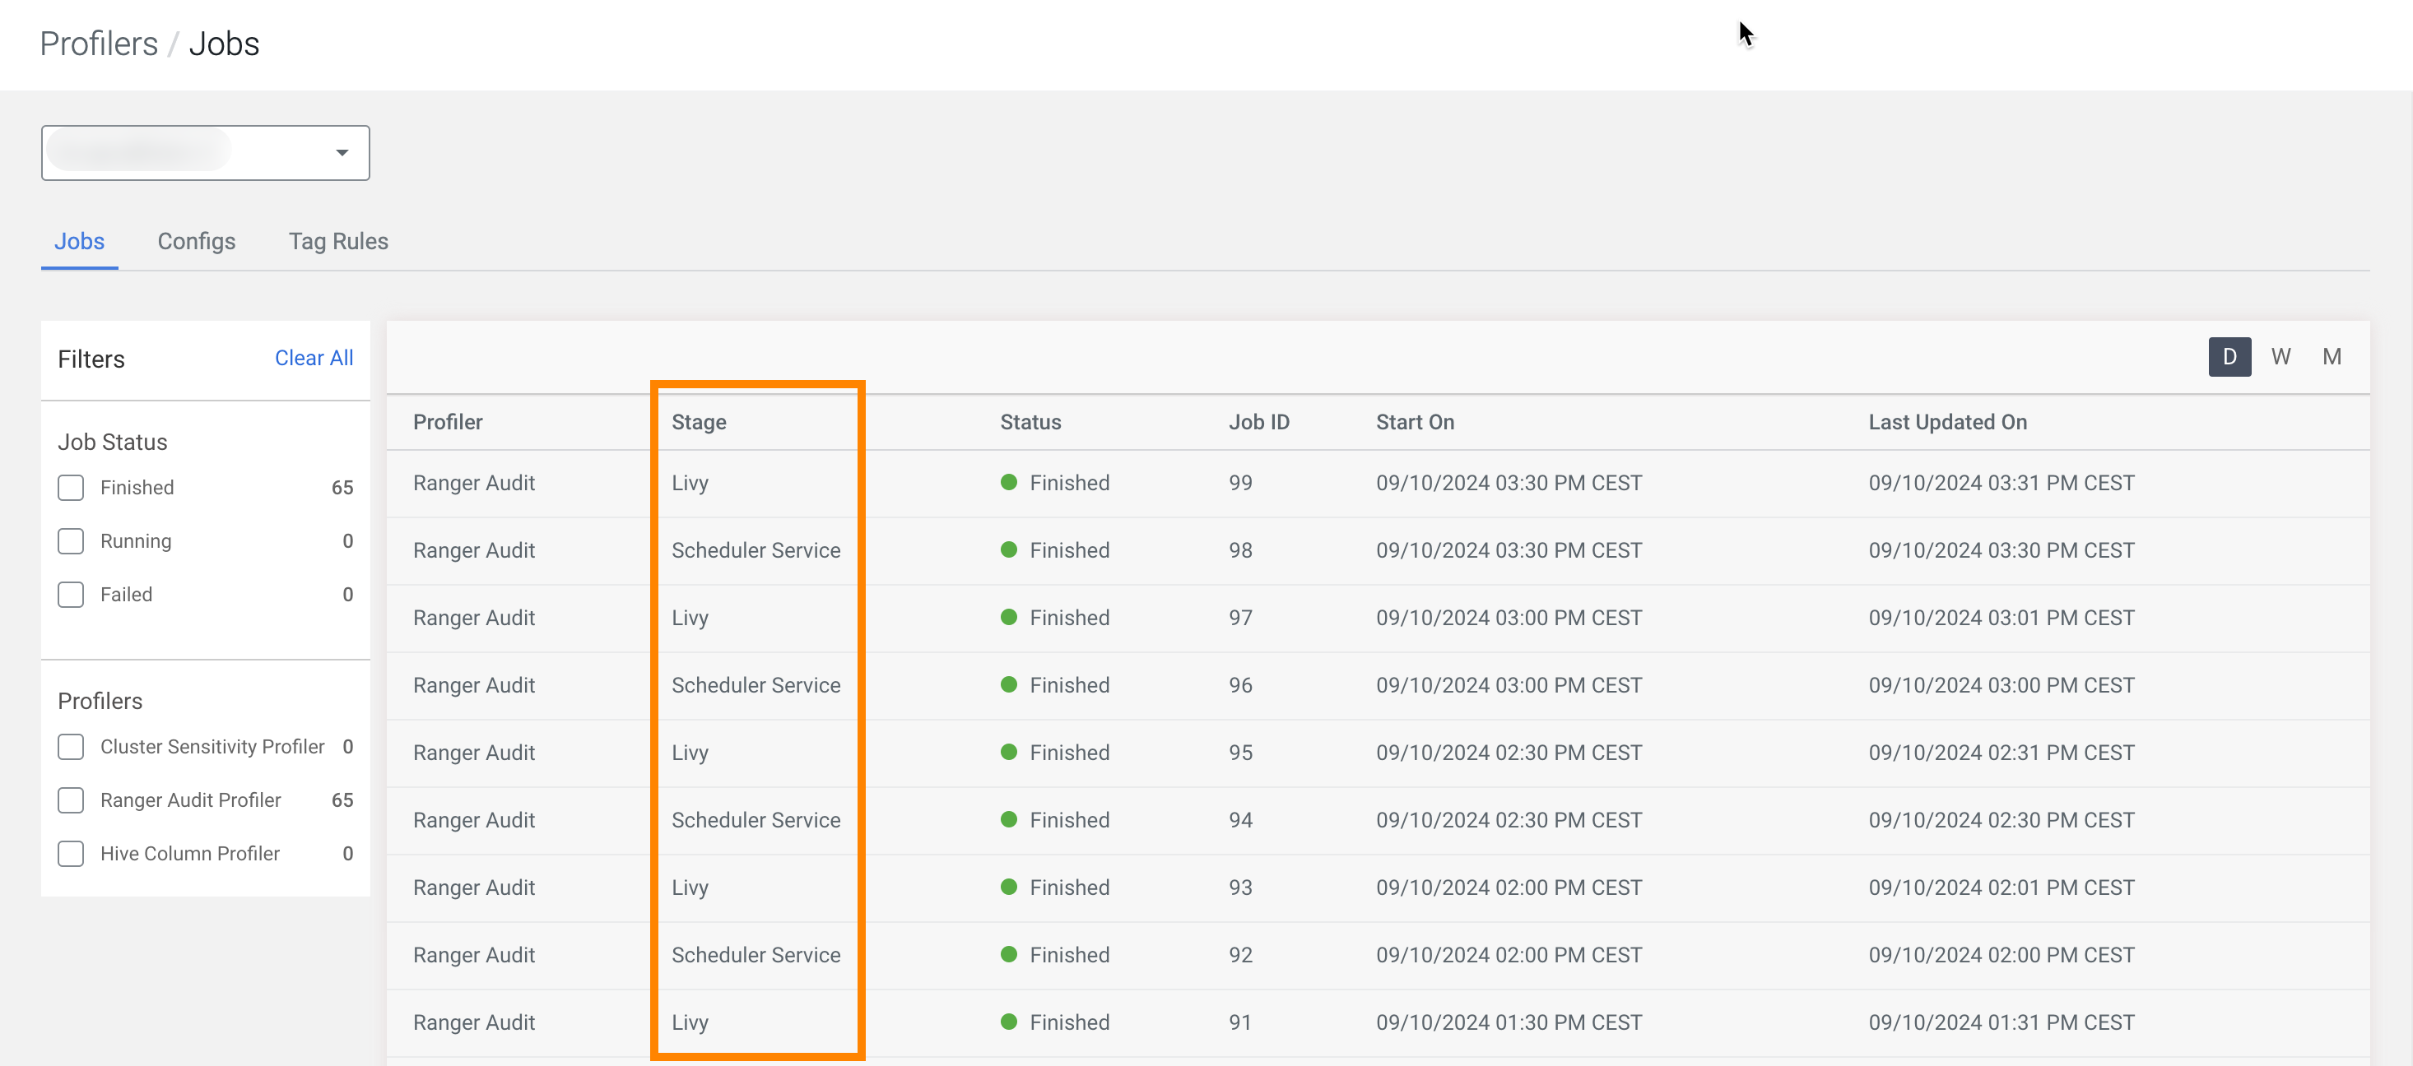2413x1066 pixels.
Task: Select the row for job 96
Action: pyautogui.click(x=1239, y=685)
